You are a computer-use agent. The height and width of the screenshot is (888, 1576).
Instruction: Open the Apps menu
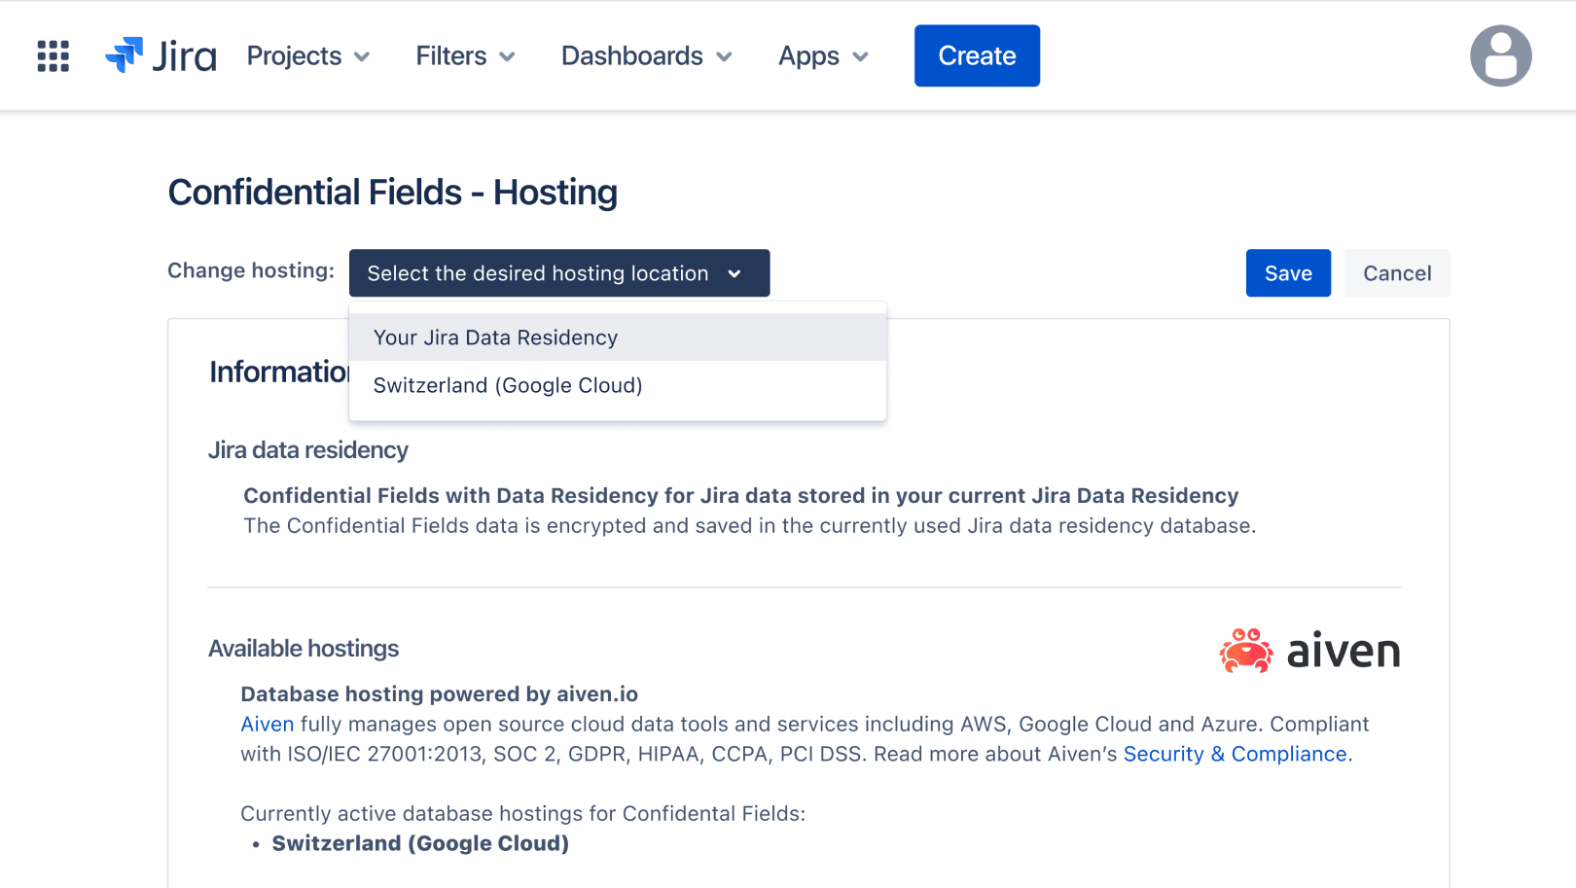pyautogui.click(x=807, y=55)
